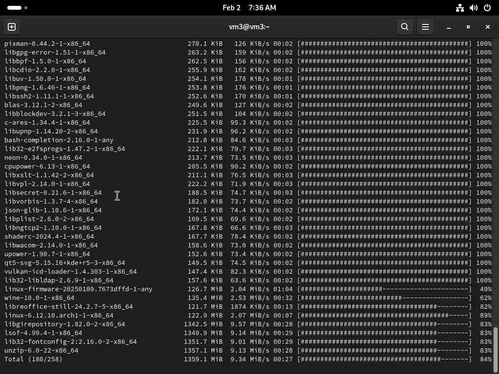Click the libxslt-1.1.42-2-x86_64 entry
Screen dimensions: 499x374
pos(49,175)
